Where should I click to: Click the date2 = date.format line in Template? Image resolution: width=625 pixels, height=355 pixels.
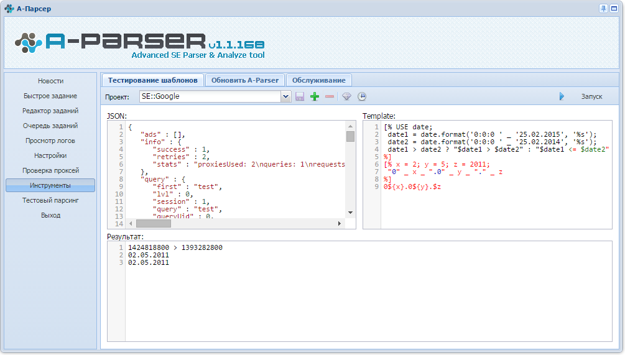(493, 142)
